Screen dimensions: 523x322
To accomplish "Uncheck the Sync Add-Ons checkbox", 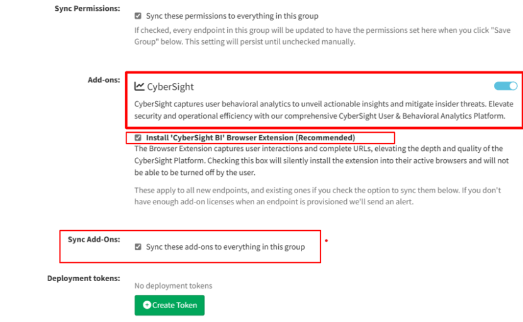I will (x=138, y=247).
